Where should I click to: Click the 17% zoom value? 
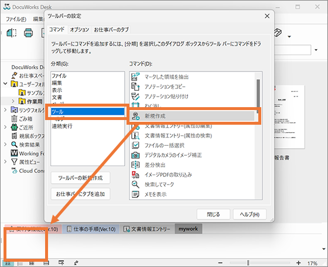coord(312,263)
